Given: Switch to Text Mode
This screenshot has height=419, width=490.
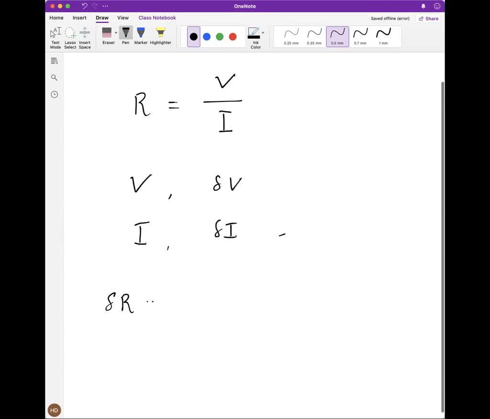Looking at the screenshot, I should (55, 34).
